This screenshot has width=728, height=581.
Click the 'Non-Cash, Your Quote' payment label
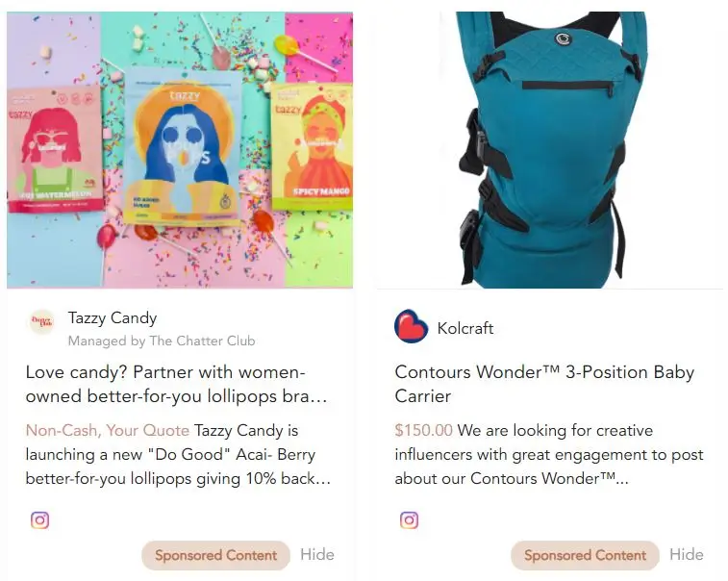click(x=108, y=430)
